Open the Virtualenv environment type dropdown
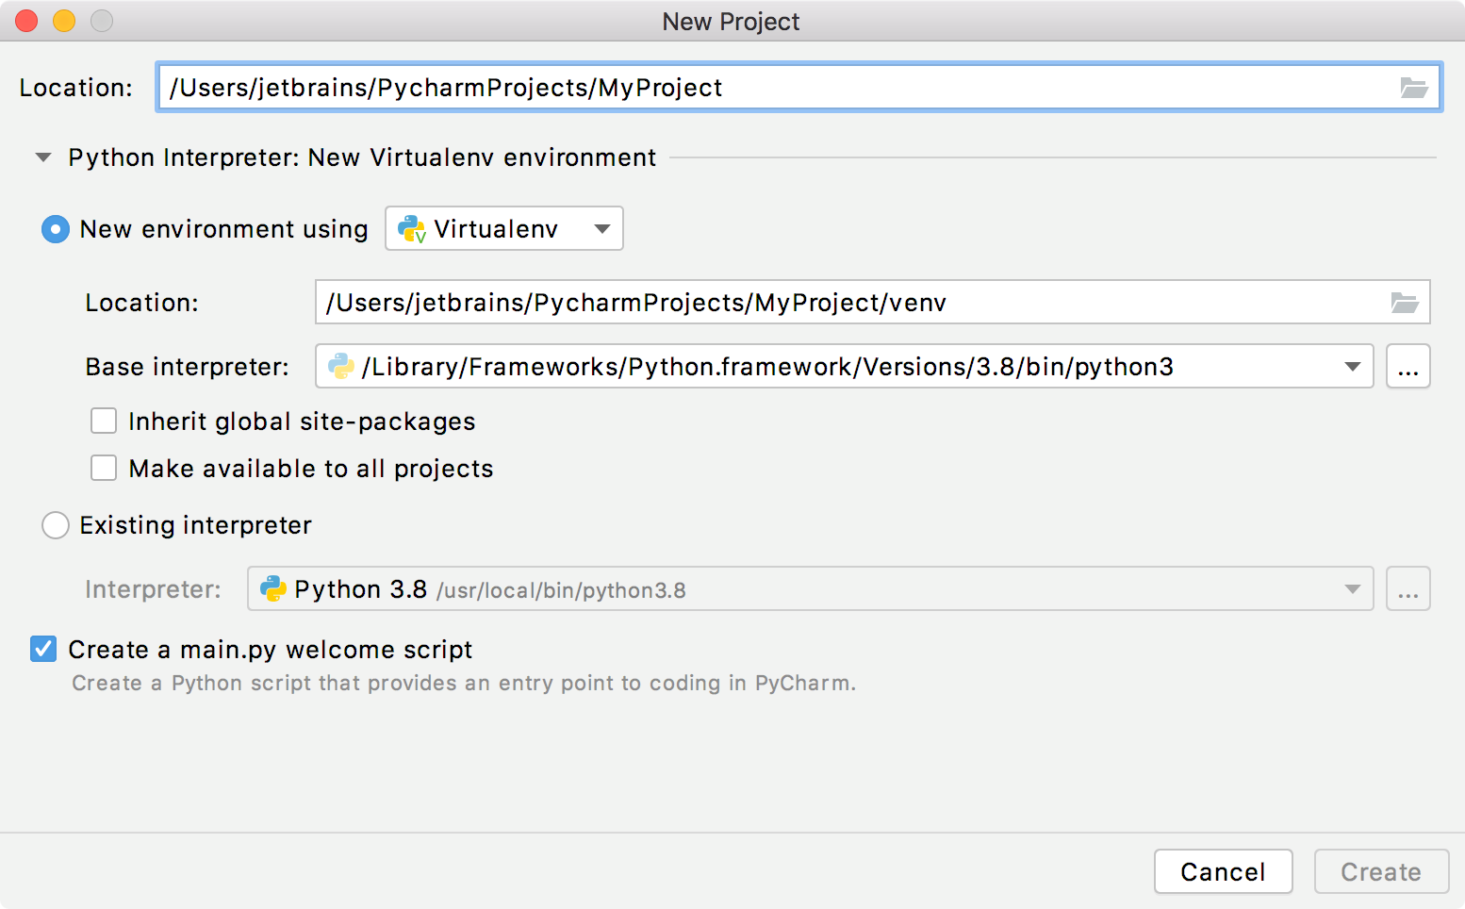Screen dimensions: 1465x909 point(504,228)
